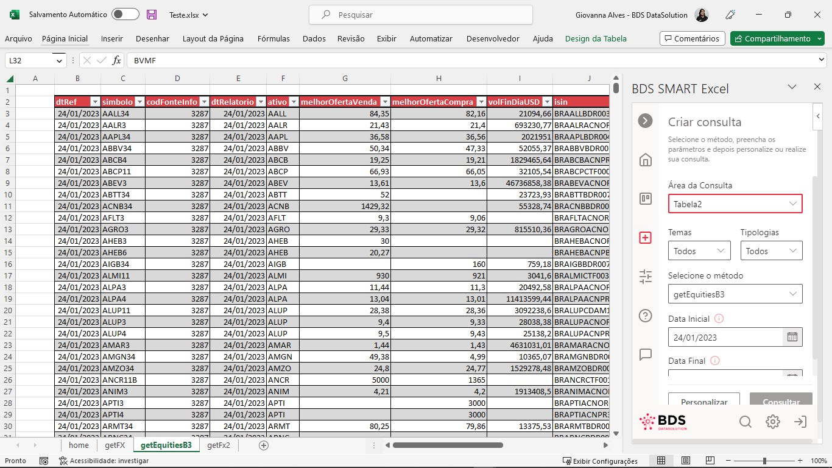Image resolution: width=832 pixels, height=468 pixels.
Task: Open the sliders settings icon in sidebar
Action: tap(646, 277)
